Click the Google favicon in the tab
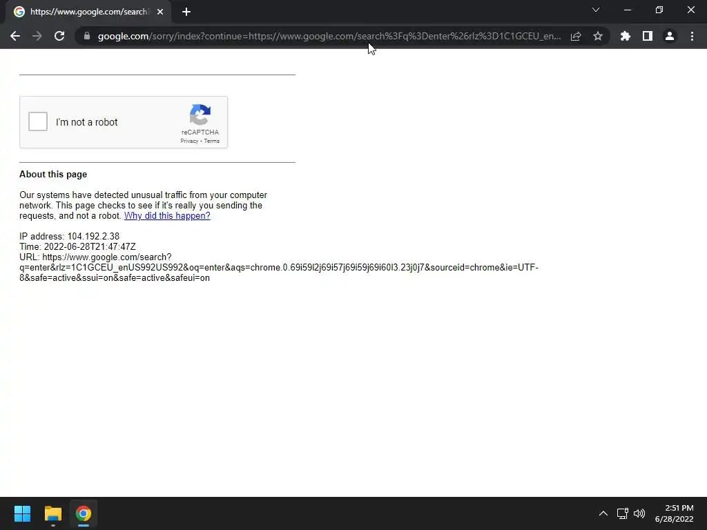This screenshot has height=530, width=707. [19, 12]
